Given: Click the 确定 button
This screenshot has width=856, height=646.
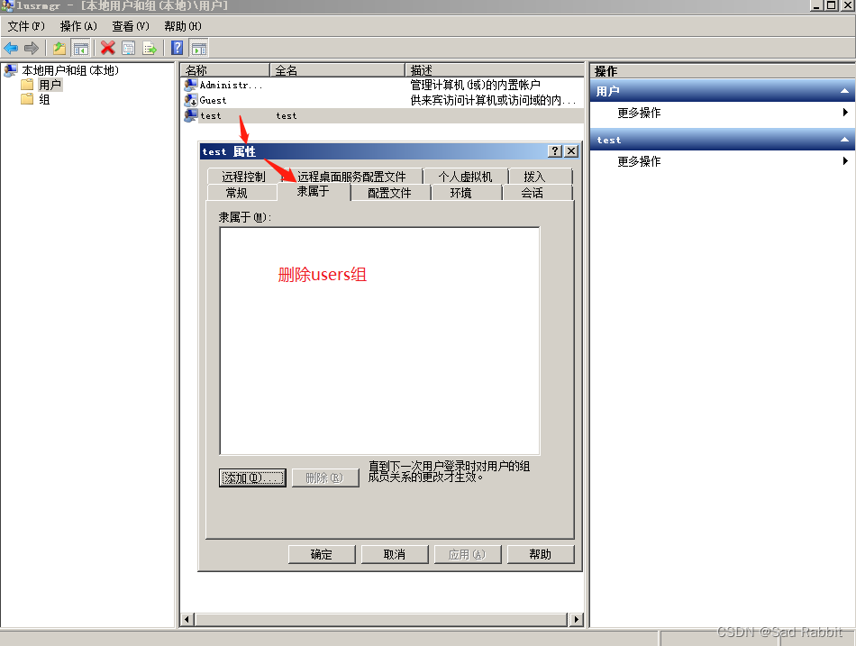Looking at the screenshot, I should pos(322,554).
